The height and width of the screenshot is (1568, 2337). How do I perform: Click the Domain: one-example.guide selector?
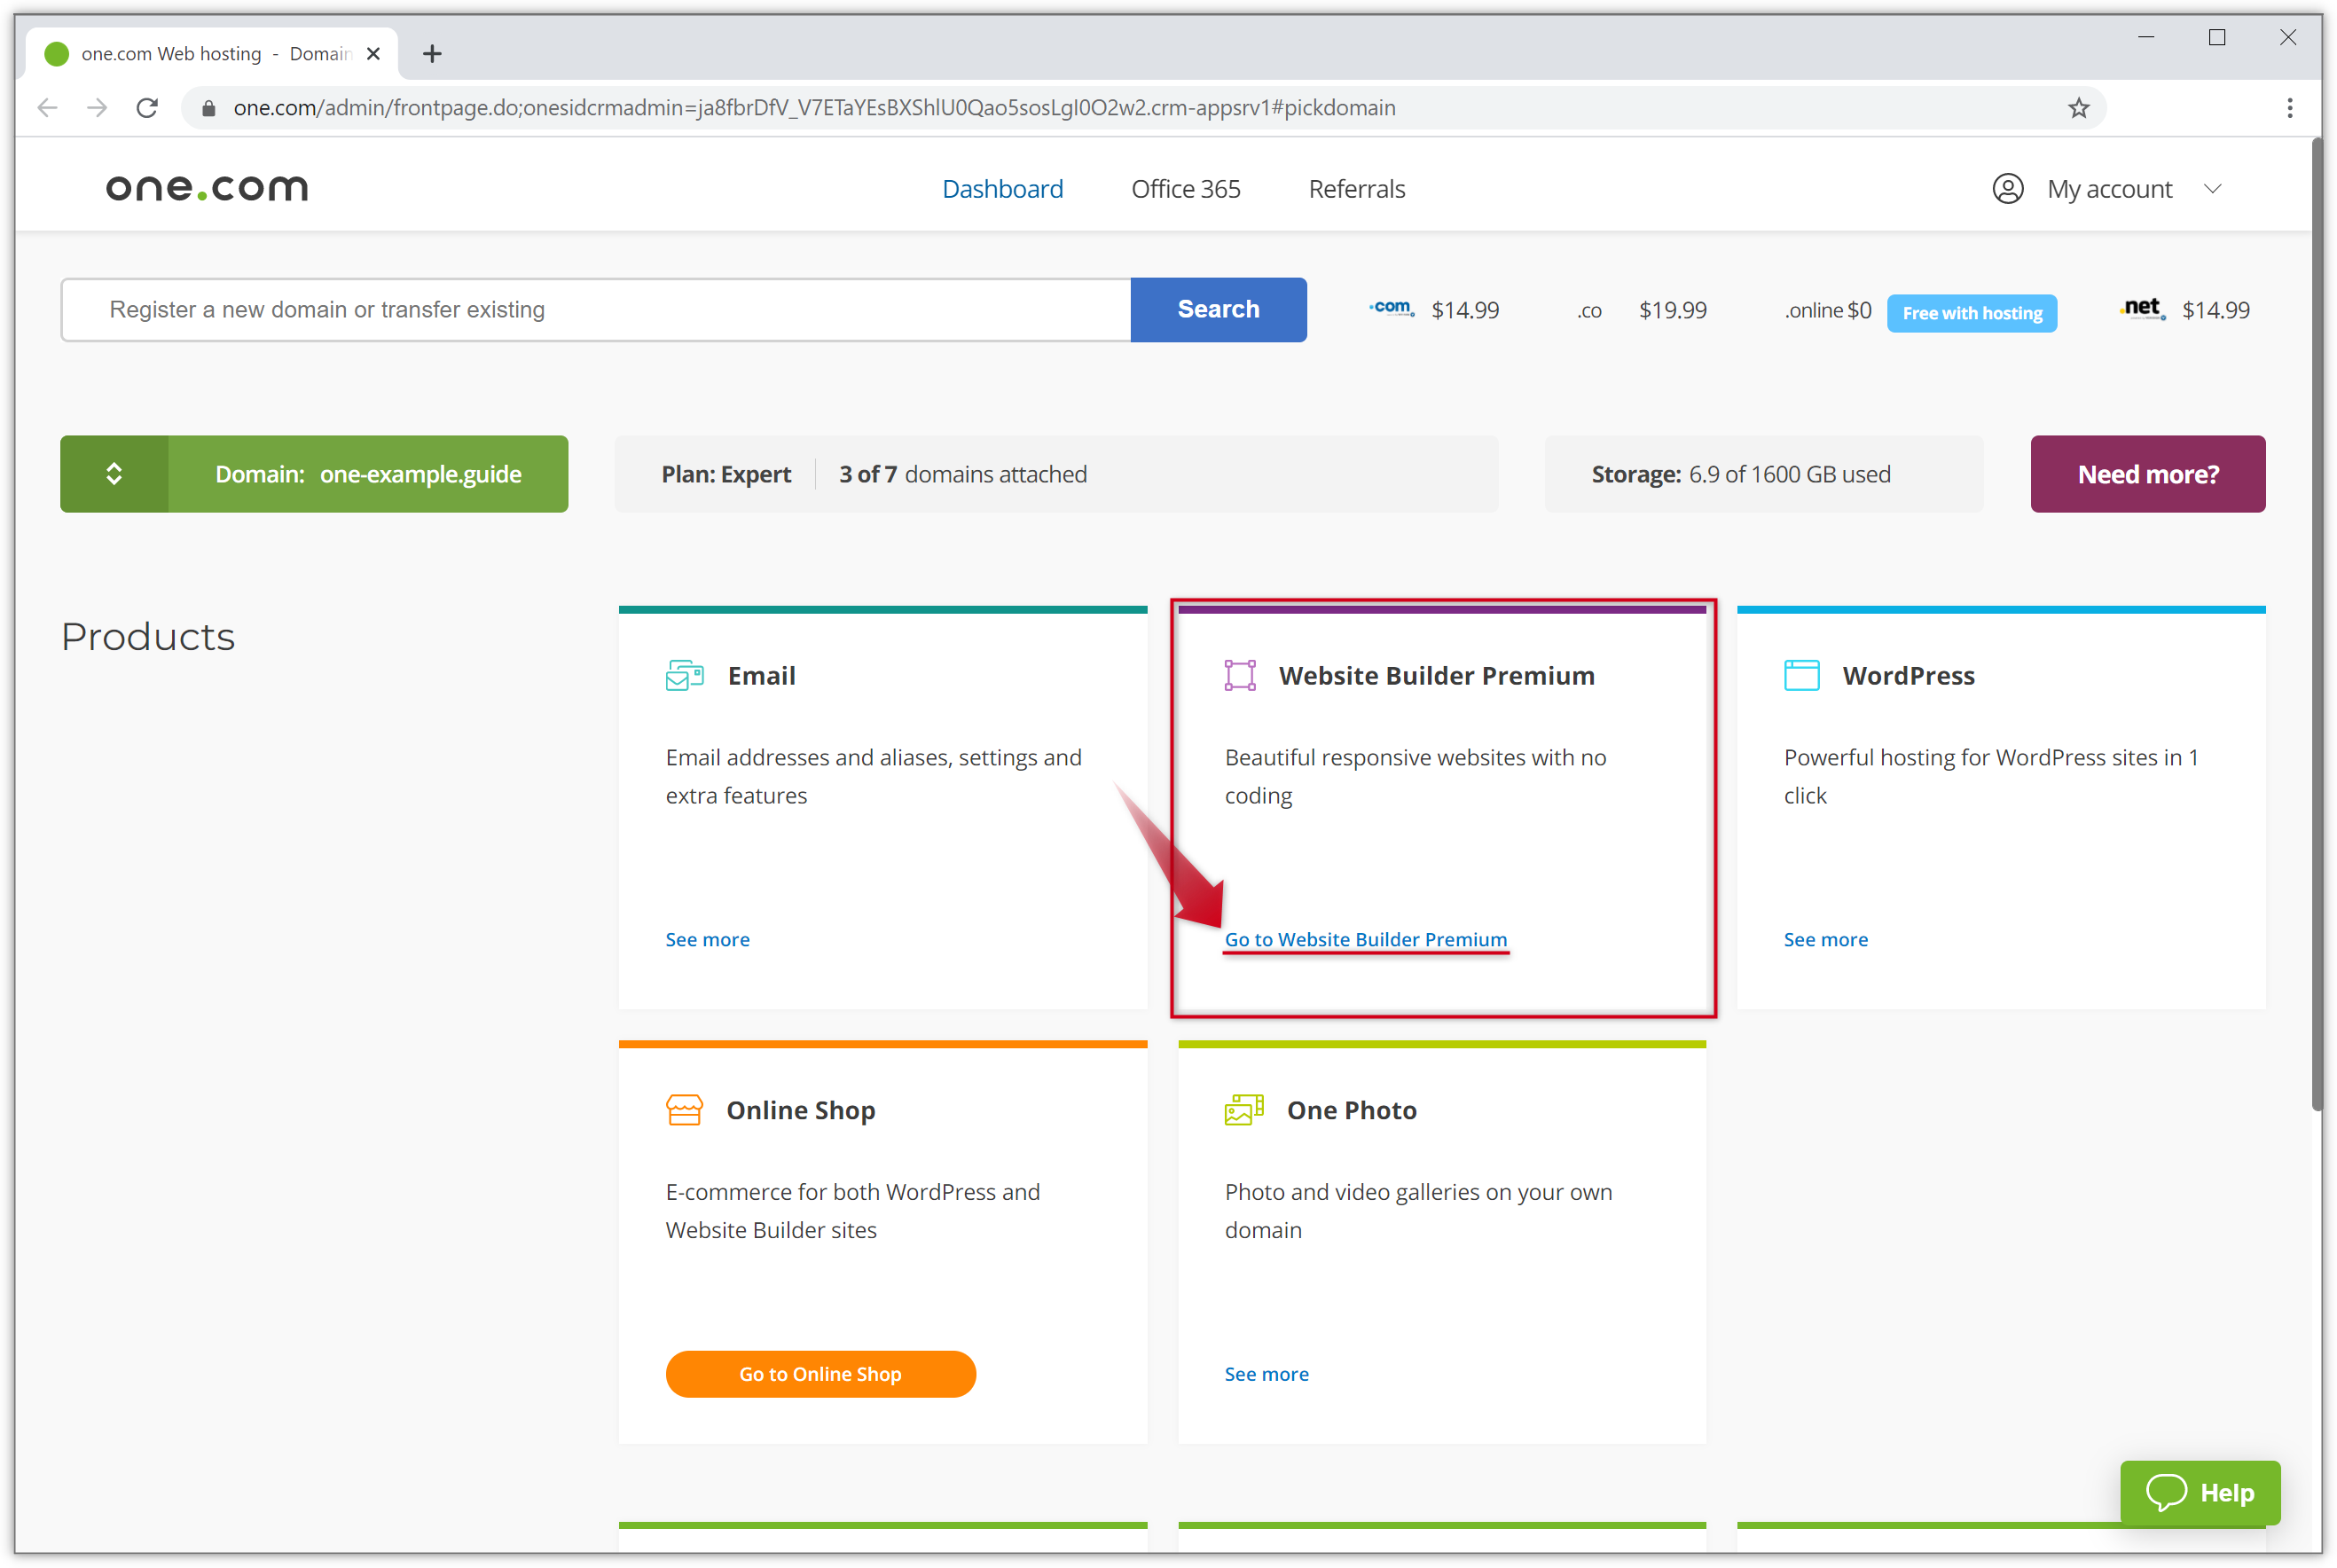[x=314, y=474]
